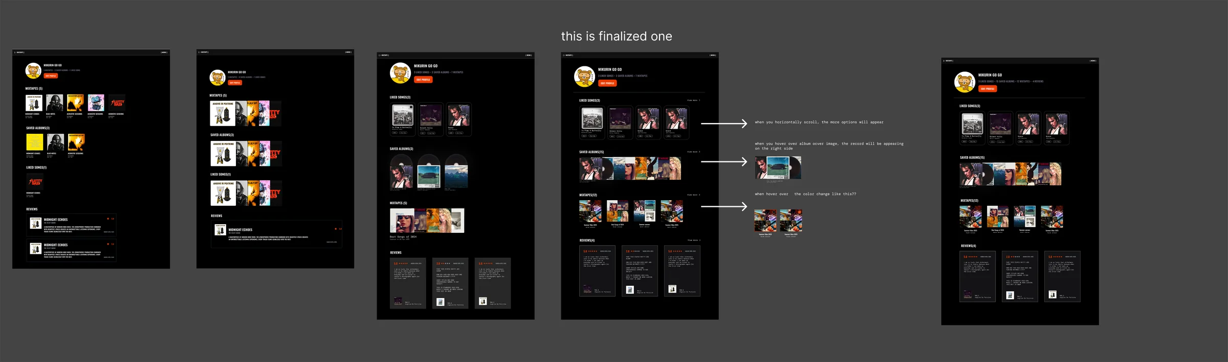Click Edit Profile button in rightmost frame

coord(988,89)
